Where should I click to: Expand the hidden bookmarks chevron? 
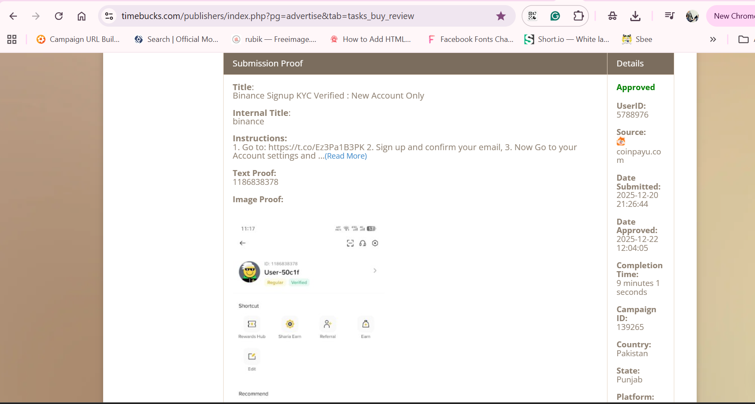pyautogui.click(x=713, y=39)
